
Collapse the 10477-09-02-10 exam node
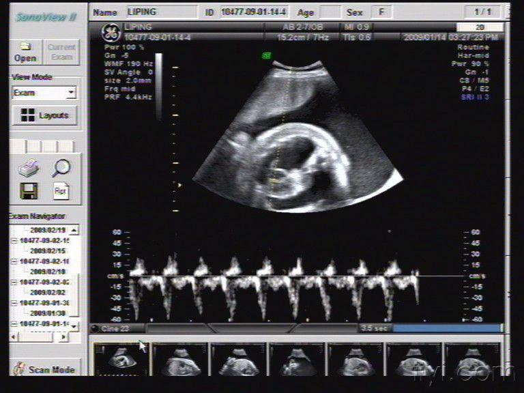point(14,261)
